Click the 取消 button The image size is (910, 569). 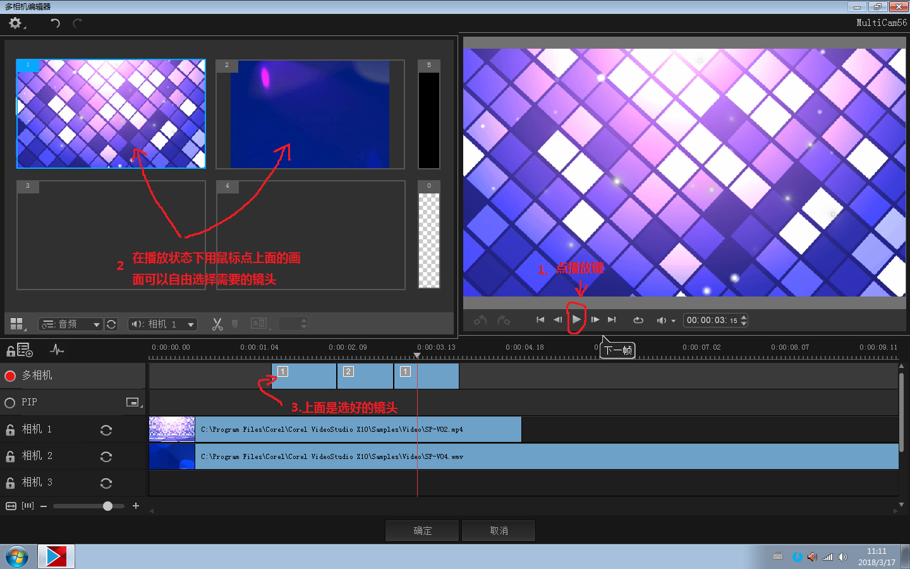pos(499,530)
